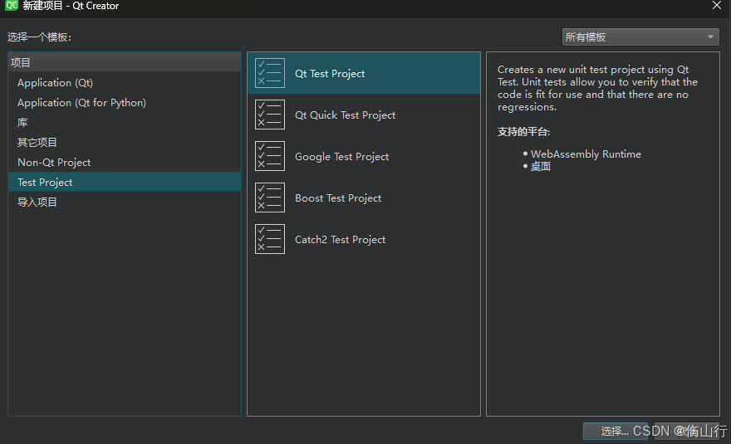Select Non-Qt Project category

[x=125, y=163]
